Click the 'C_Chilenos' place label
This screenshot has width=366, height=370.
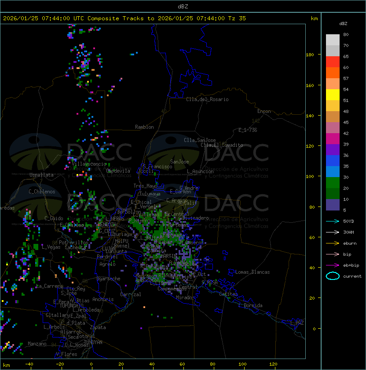coord(42,192)
